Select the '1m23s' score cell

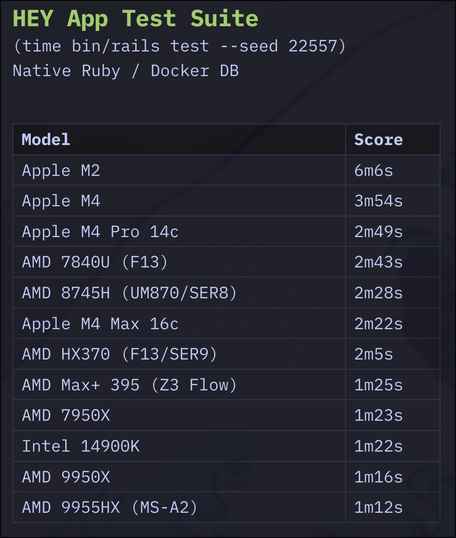pos(393,416)
